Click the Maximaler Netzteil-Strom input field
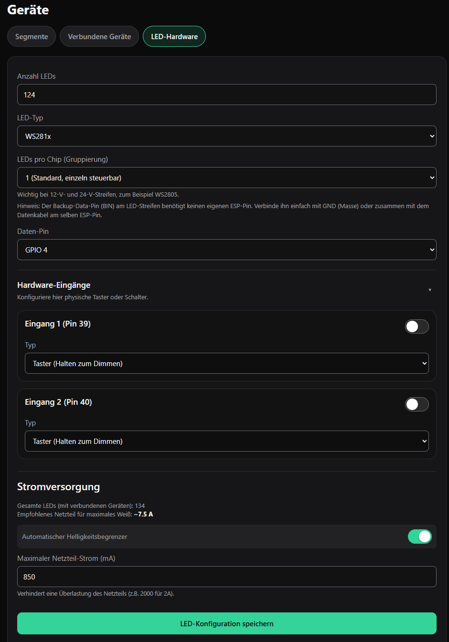 click(227, 577)
